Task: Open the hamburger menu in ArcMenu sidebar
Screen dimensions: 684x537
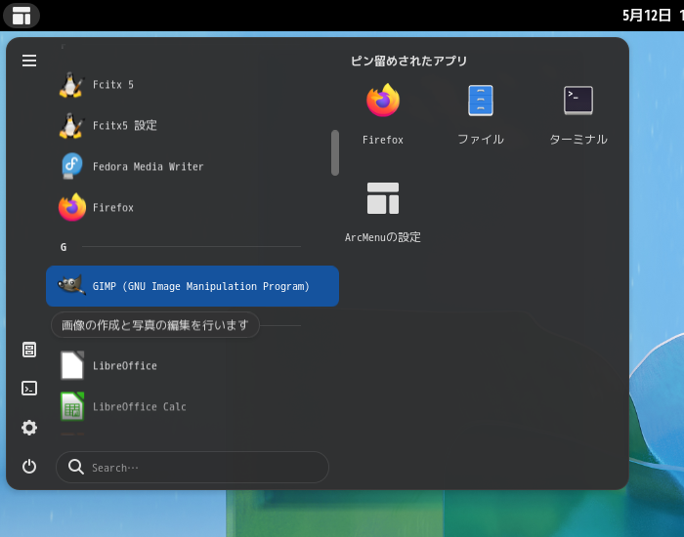Action: tap(29, 61)
